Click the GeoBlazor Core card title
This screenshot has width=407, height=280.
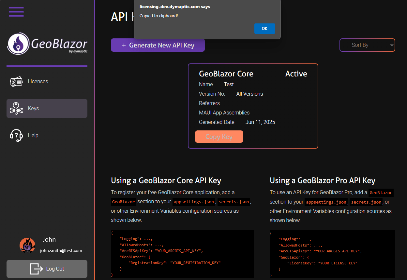(x=226, y=74)
